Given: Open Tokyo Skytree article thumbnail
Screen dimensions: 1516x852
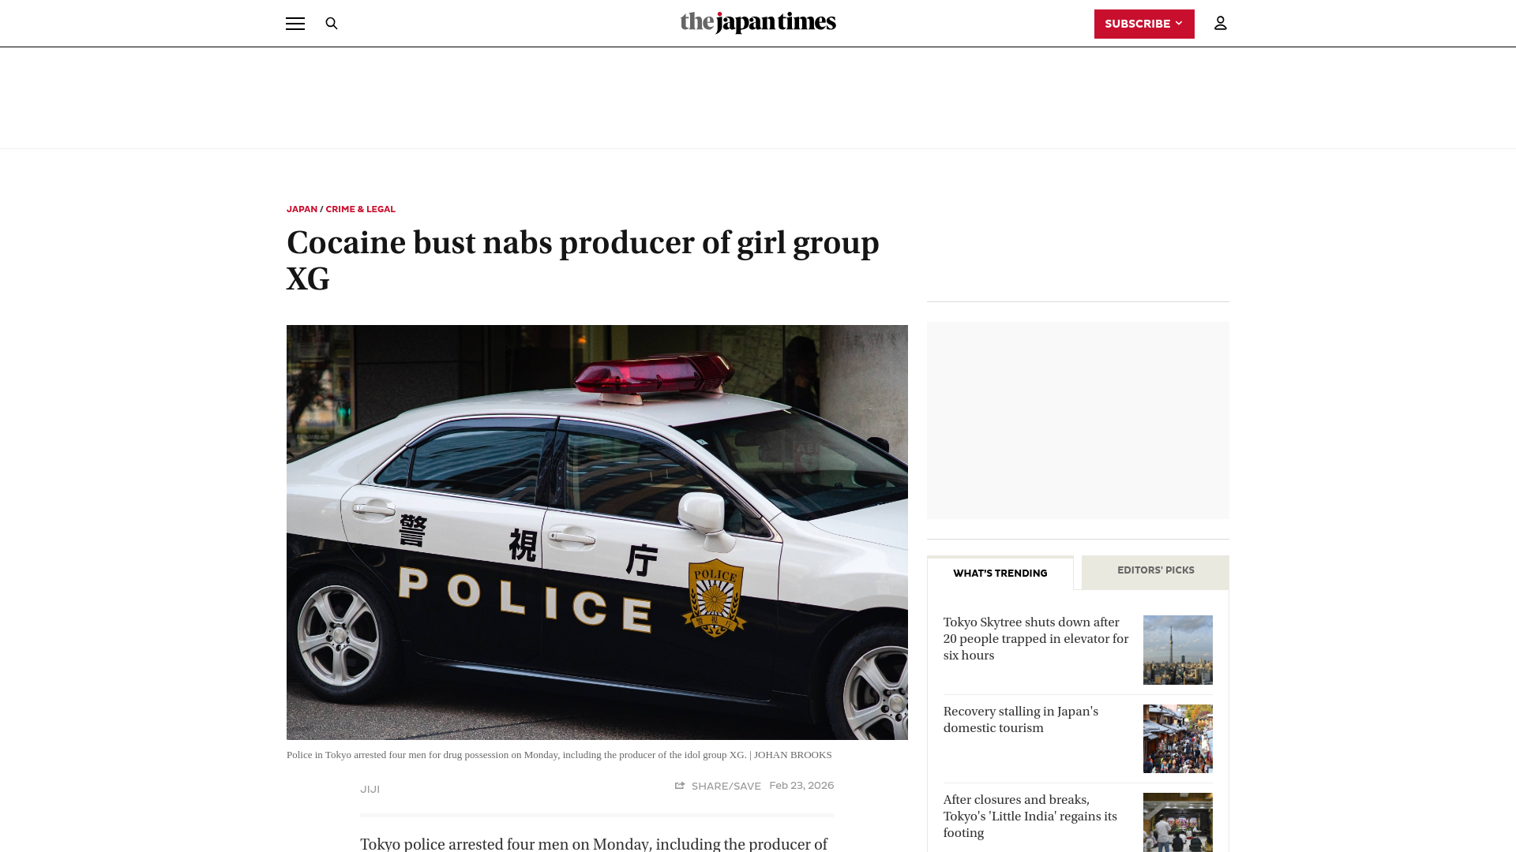Looking at the screenshot, I should [1177, 650].
